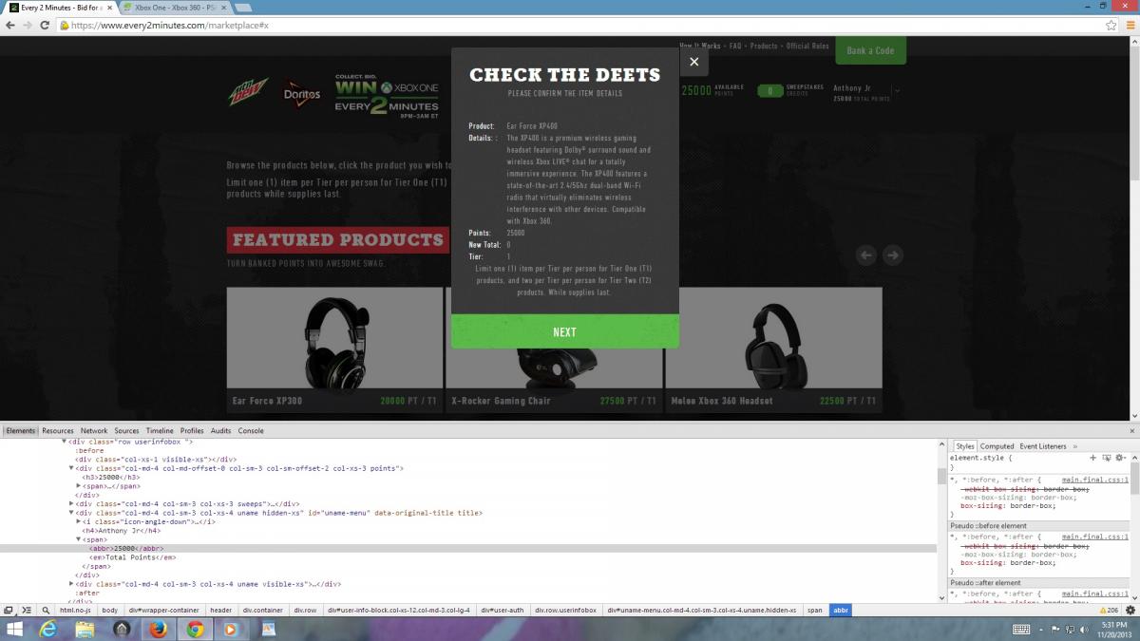Show the DevTools console drawer icon

[x=27, y=610]
